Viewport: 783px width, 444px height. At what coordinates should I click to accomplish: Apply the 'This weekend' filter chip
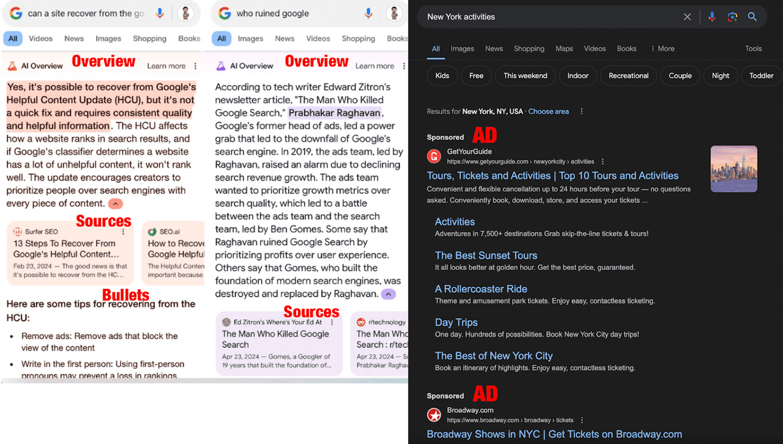525,76
